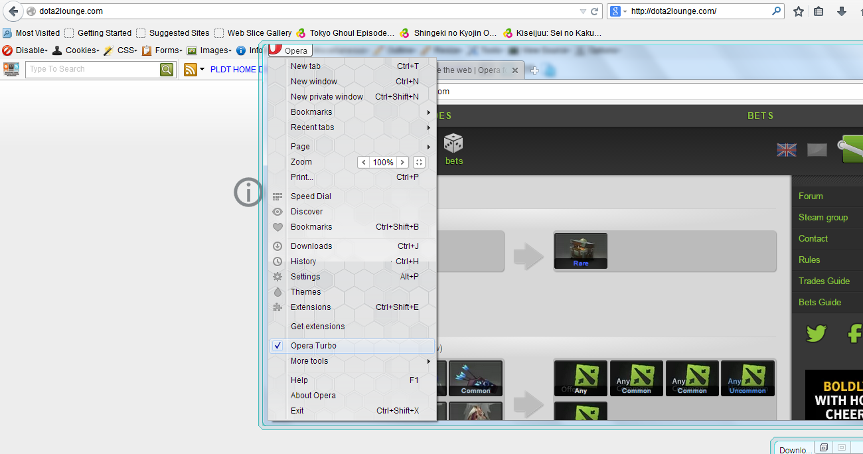Click green search button beside Type To Search
Image resolution: width=863 pixels, height=454 pixels.
[x=167, y=69]
